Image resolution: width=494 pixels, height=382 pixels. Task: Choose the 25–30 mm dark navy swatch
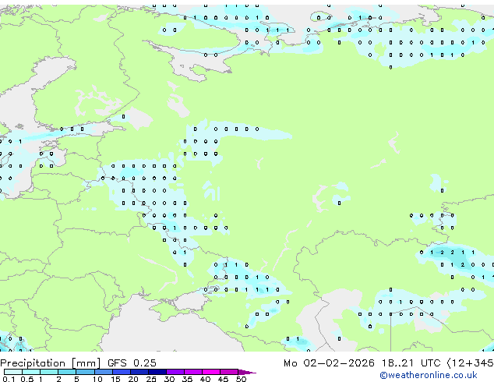[x=157, y=372]
